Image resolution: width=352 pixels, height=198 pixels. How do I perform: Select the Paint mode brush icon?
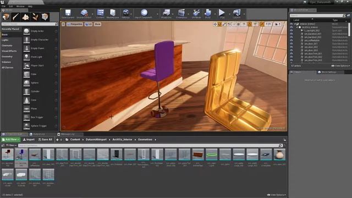[x=16, y=17]
